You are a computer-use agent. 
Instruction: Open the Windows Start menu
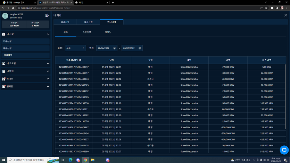click(x=3, y=160)
